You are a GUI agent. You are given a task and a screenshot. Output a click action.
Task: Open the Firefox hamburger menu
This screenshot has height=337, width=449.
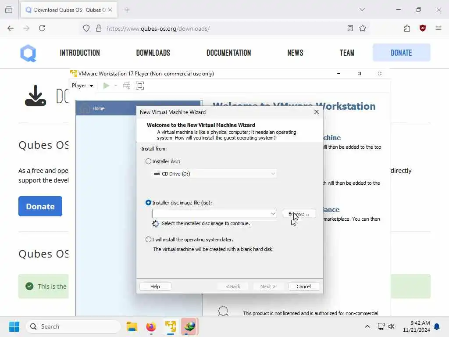point(438,28)
